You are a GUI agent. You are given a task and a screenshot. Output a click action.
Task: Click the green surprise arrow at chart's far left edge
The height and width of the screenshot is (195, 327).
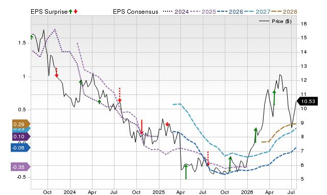(32, 37)
